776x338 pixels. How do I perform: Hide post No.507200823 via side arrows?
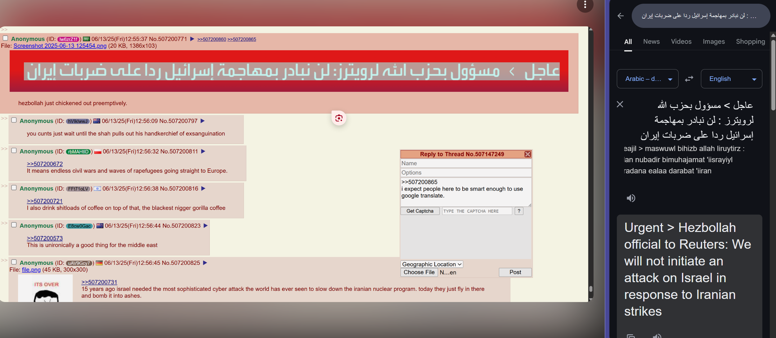coord(4,223)
